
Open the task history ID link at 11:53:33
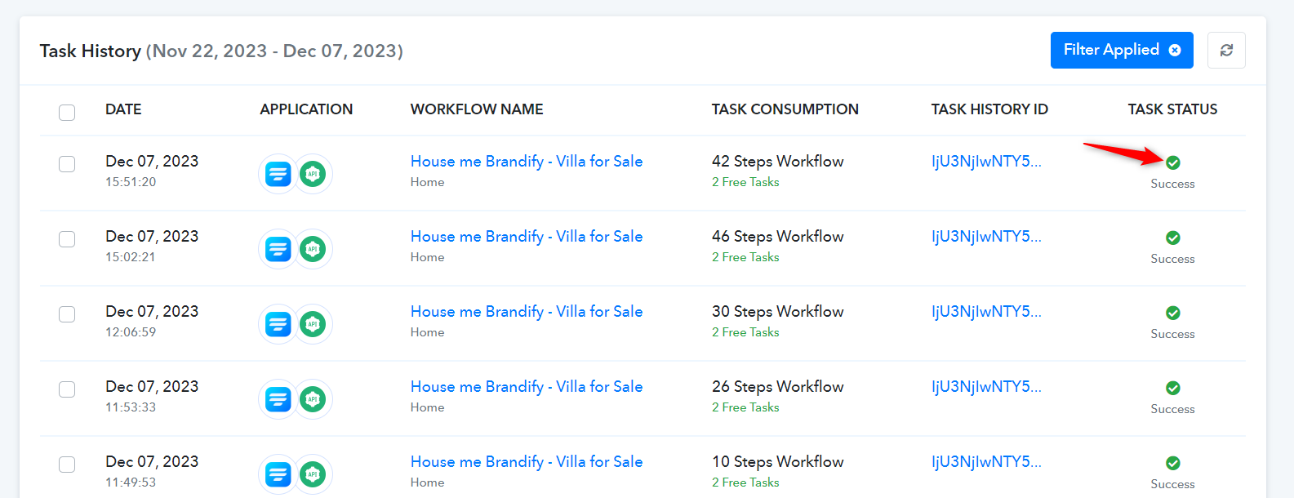[x=986, y=386]
